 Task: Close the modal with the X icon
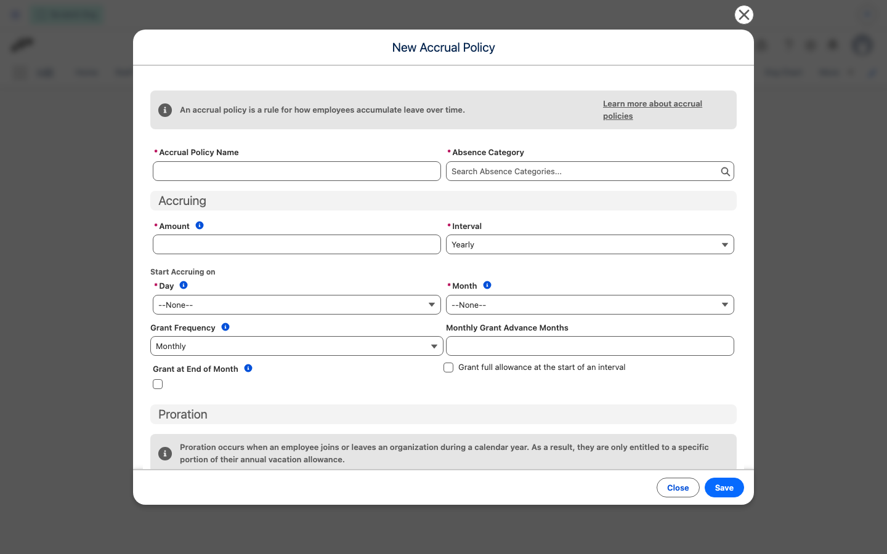pyautogui.click(x=744, y=15)
